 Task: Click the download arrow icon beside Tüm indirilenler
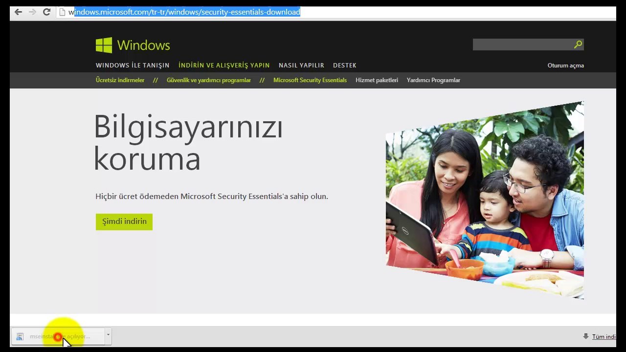585,336
